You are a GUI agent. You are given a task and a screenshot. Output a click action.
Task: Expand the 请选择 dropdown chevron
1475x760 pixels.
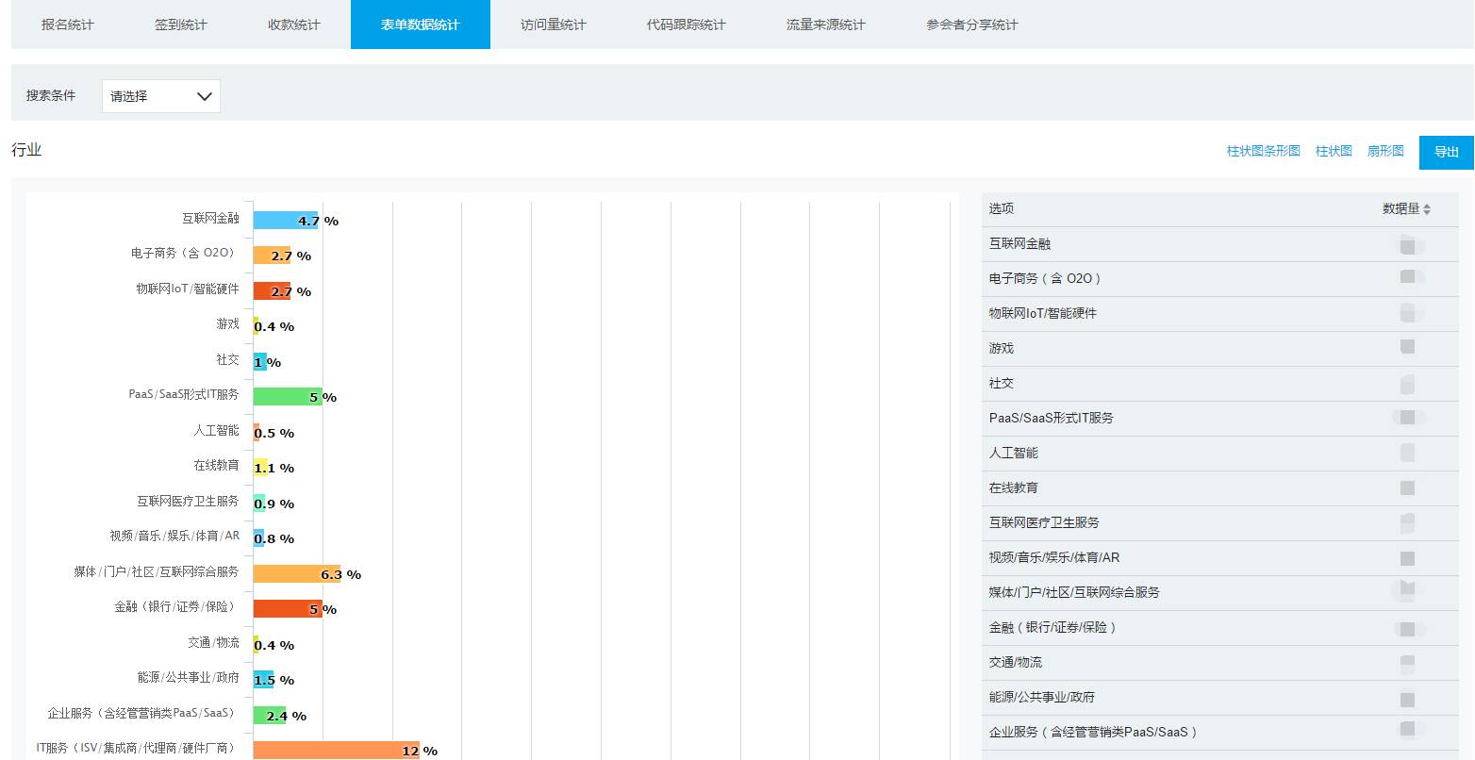[x=205, y=96]
